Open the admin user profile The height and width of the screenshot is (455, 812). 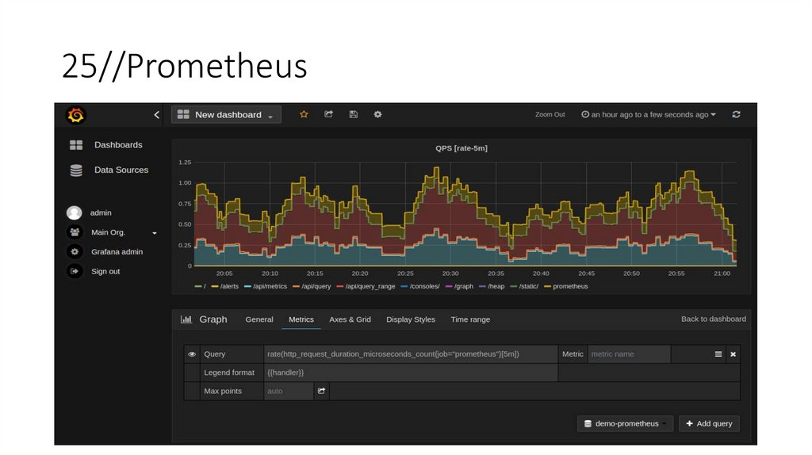[x=101, y=212]
